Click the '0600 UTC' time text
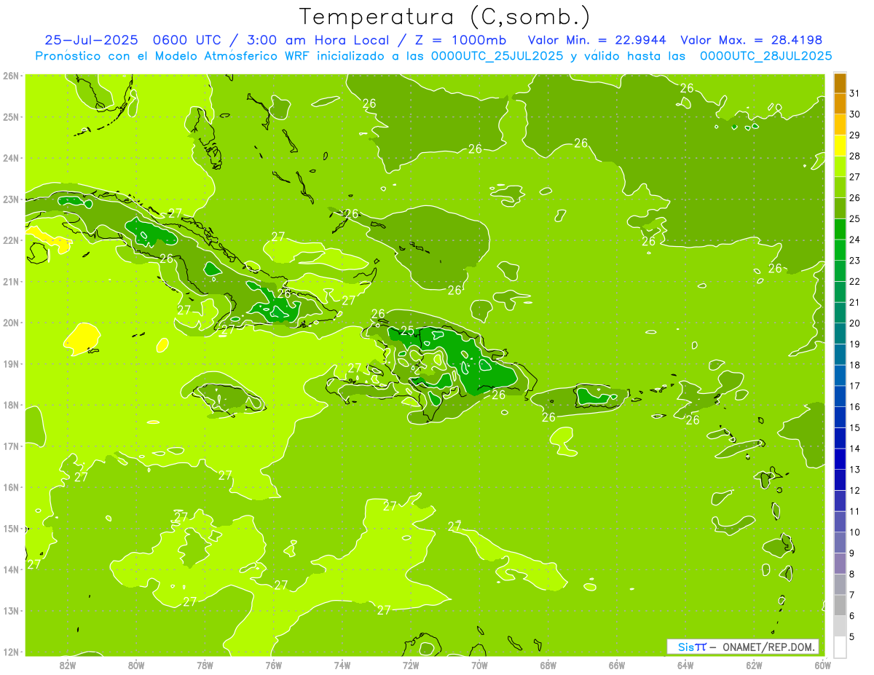Image resolution: width=874 pixels, height=675 pixels. coord(187,40)
